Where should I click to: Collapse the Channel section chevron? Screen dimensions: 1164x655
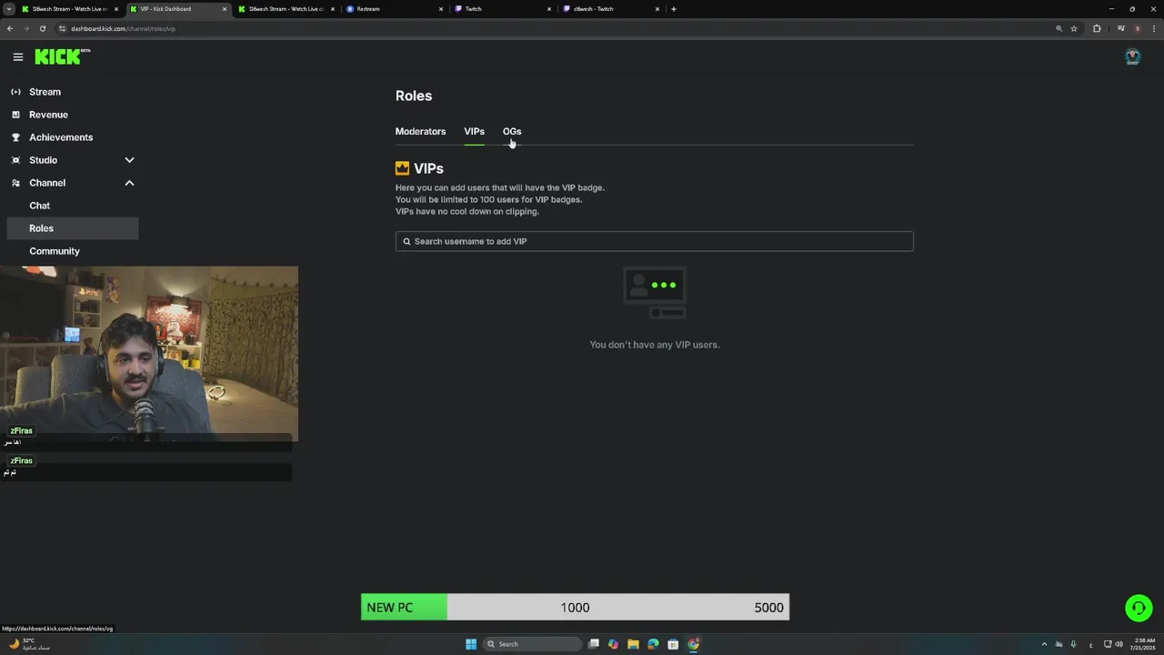pyautogui.click(x=129, y=183)
